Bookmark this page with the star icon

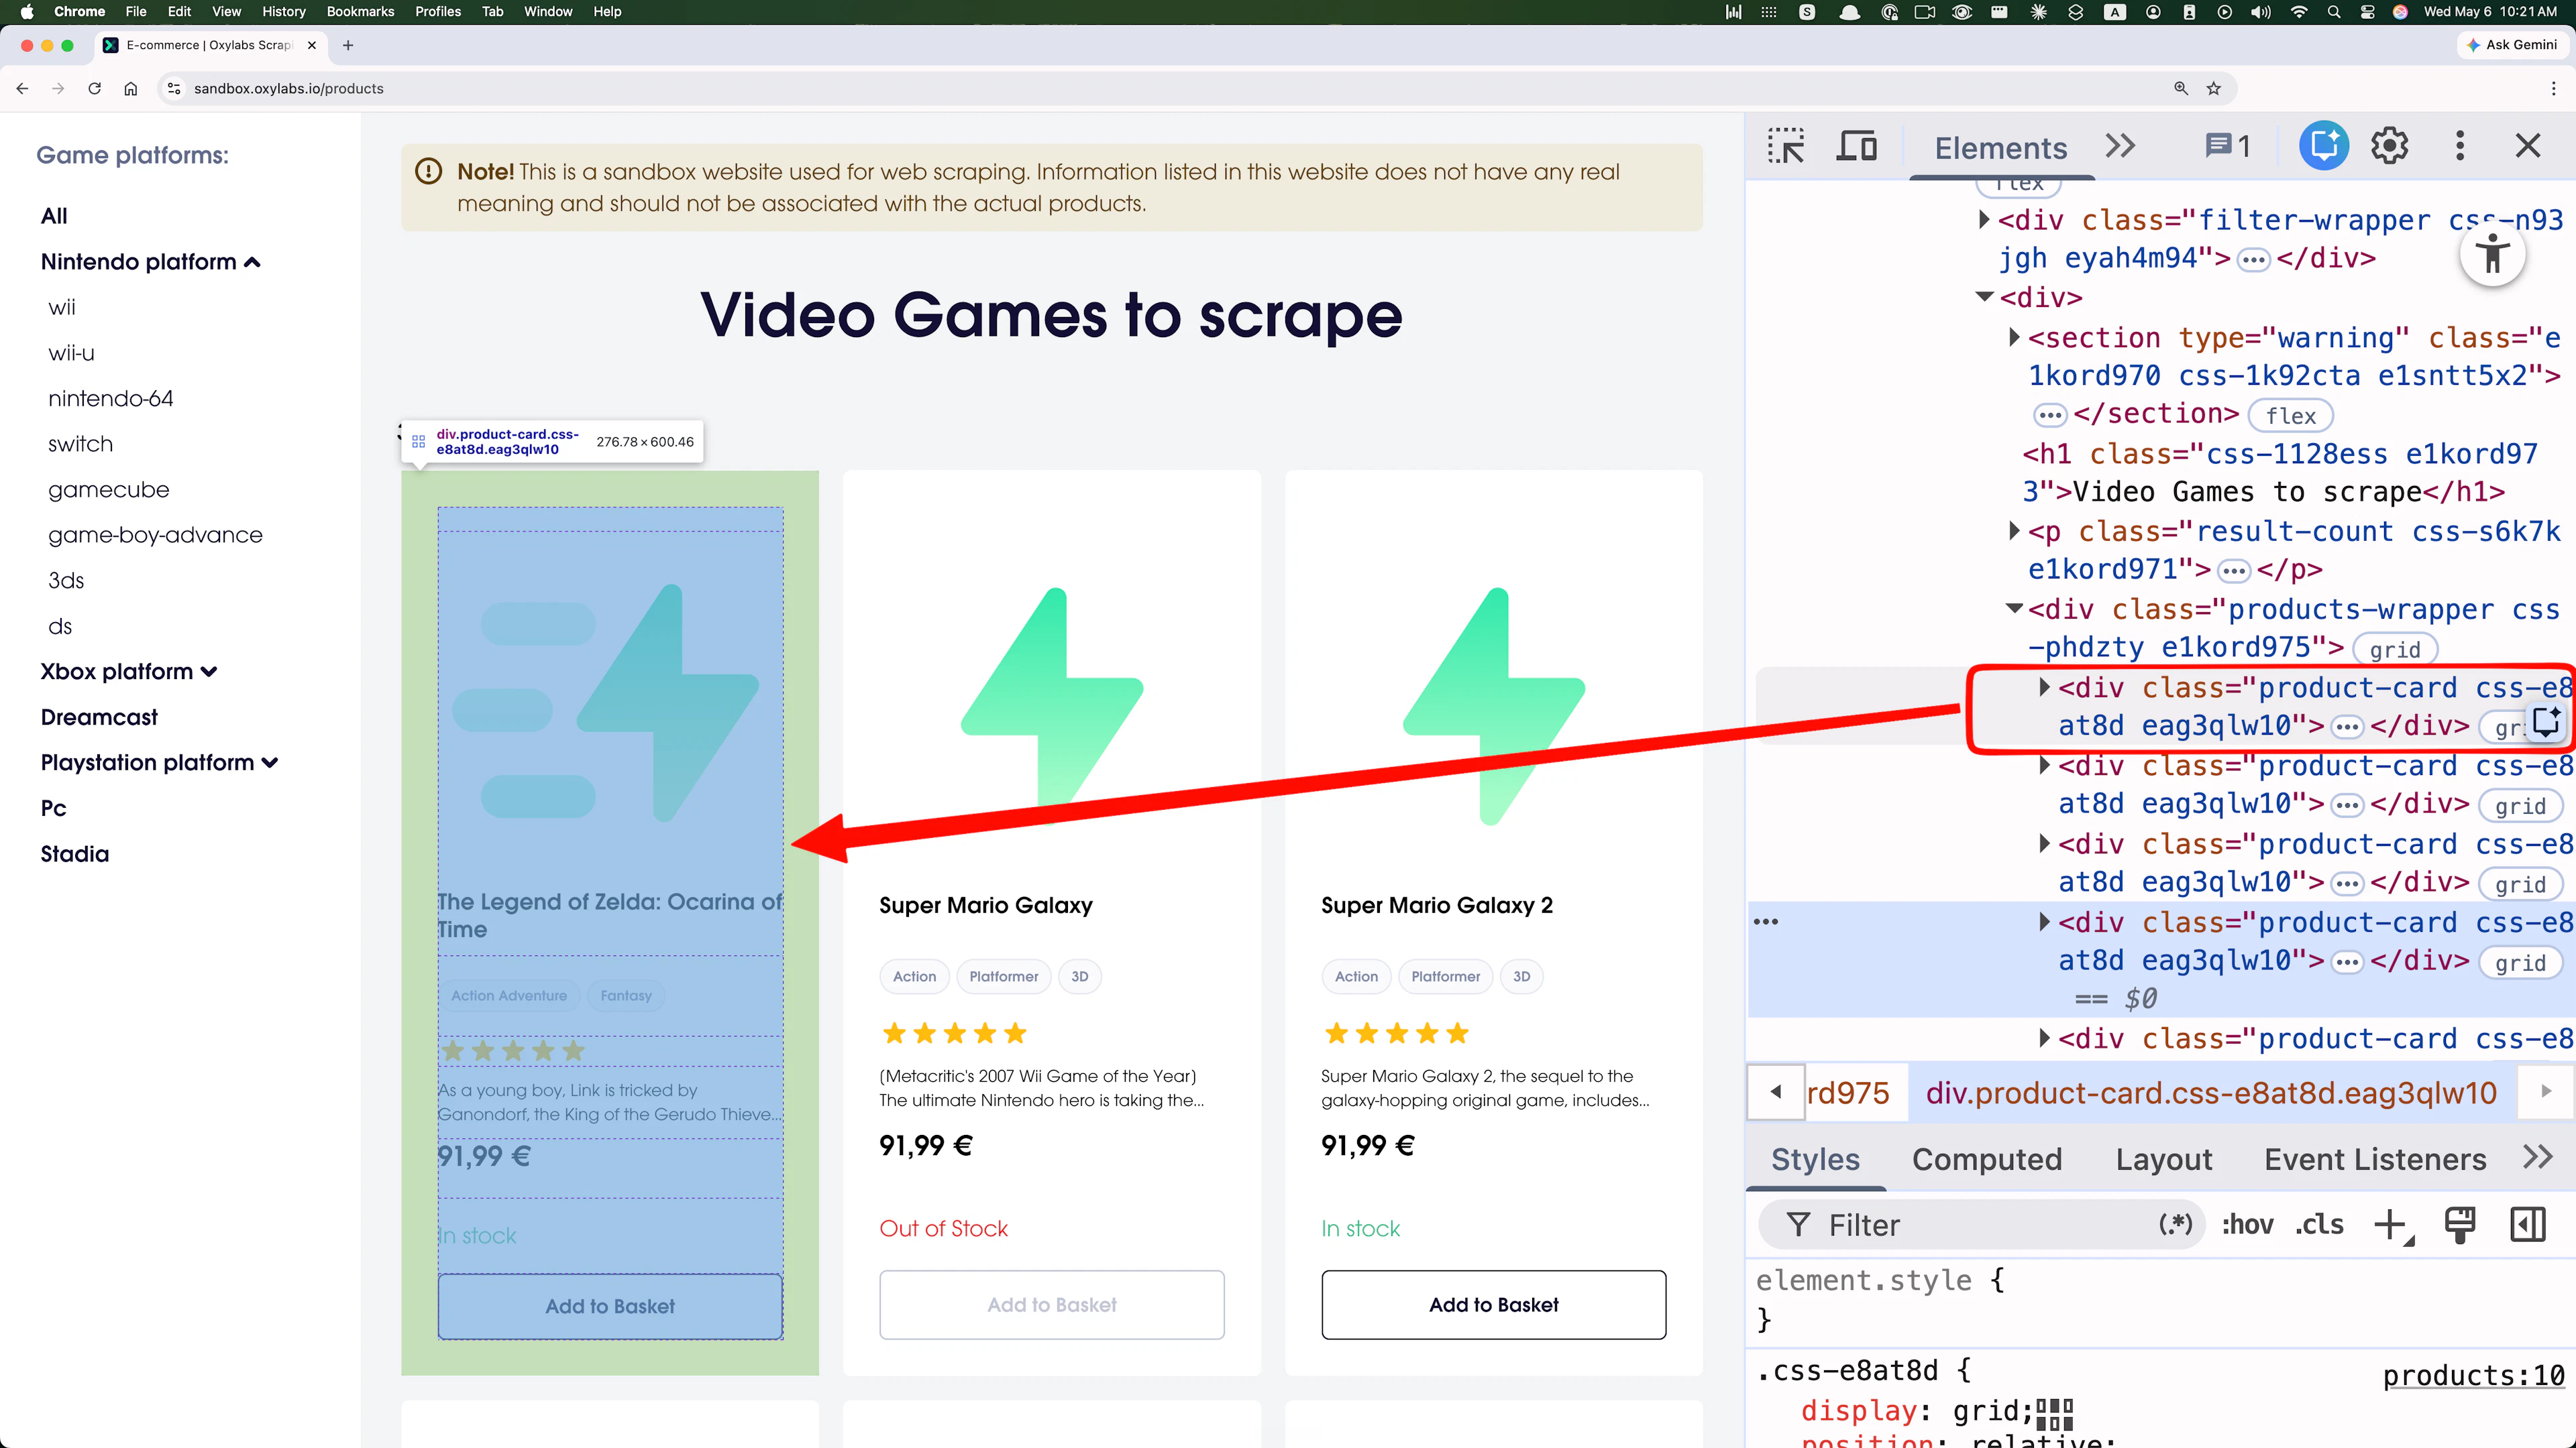click(2214, 88)
